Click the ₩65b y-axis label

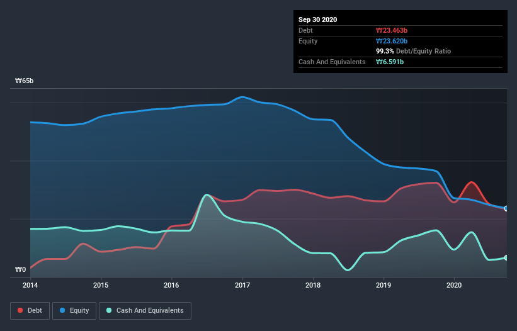click(x=25, y=81)
